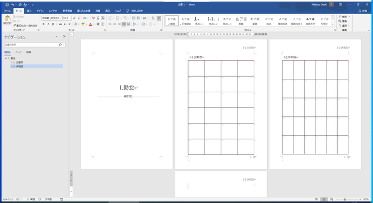Screen dimensions: 373x203
Task: Click the justify alignment icon
Action: coord(124,24)
